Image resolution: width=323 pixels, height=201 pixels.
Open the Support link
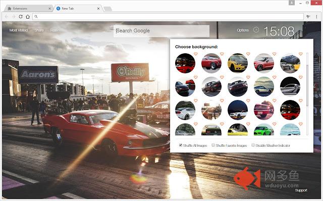tap(301, 190)
